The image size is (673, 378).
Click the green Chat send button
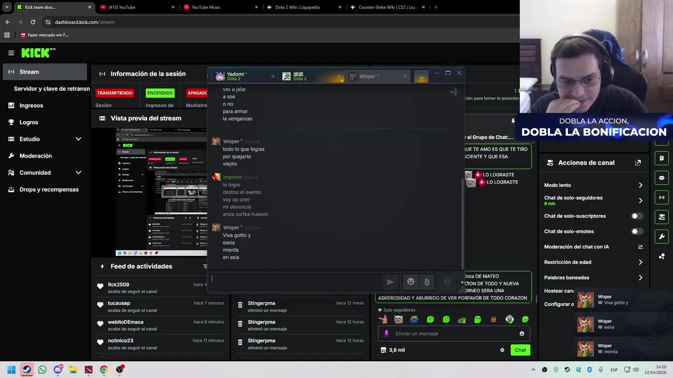(520, 350)
